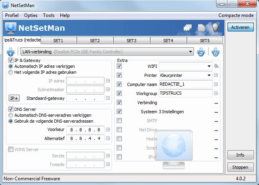Switch to SET2 tab
Screen dimensions: 259x185
click(95, 40)
